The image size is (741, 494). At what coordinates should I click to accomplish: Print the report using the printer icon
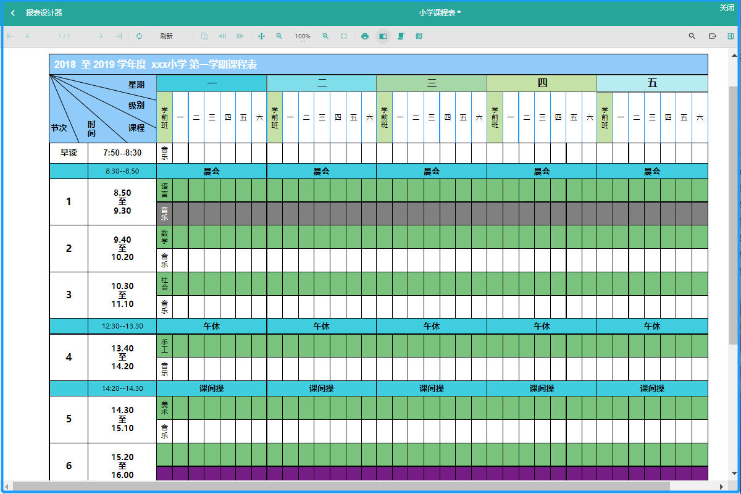[365, 36]
